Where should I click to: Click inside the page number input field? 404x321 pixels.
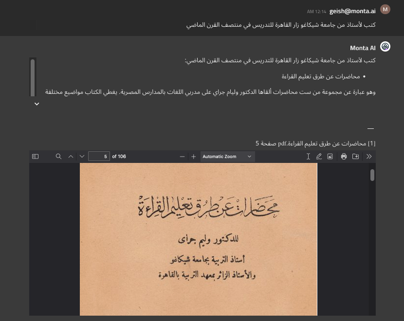(100, 156)
